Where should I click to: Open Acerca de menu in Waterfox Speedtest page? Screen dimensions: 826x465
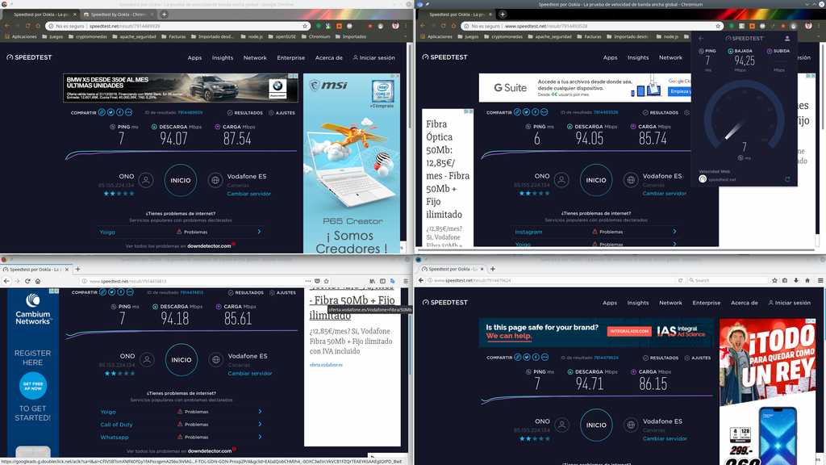(745, 303)
